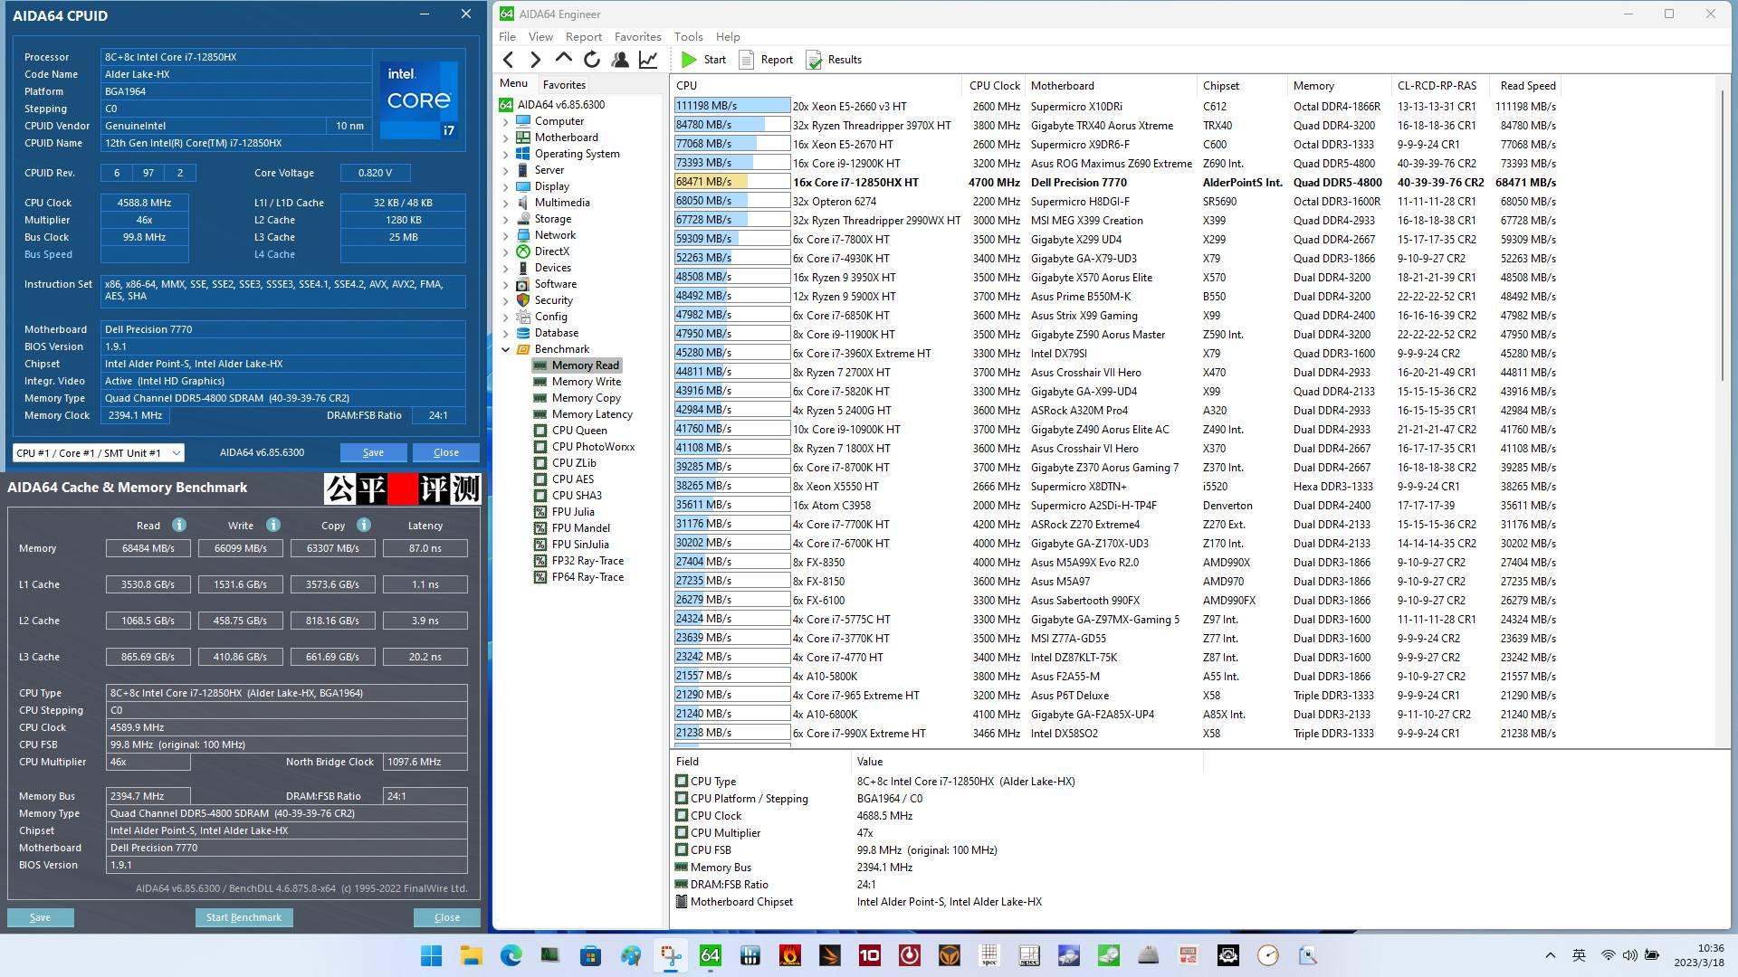Screen dimensions: 1738x977
Task: Click the Database tree item
Action: [547, 333]
